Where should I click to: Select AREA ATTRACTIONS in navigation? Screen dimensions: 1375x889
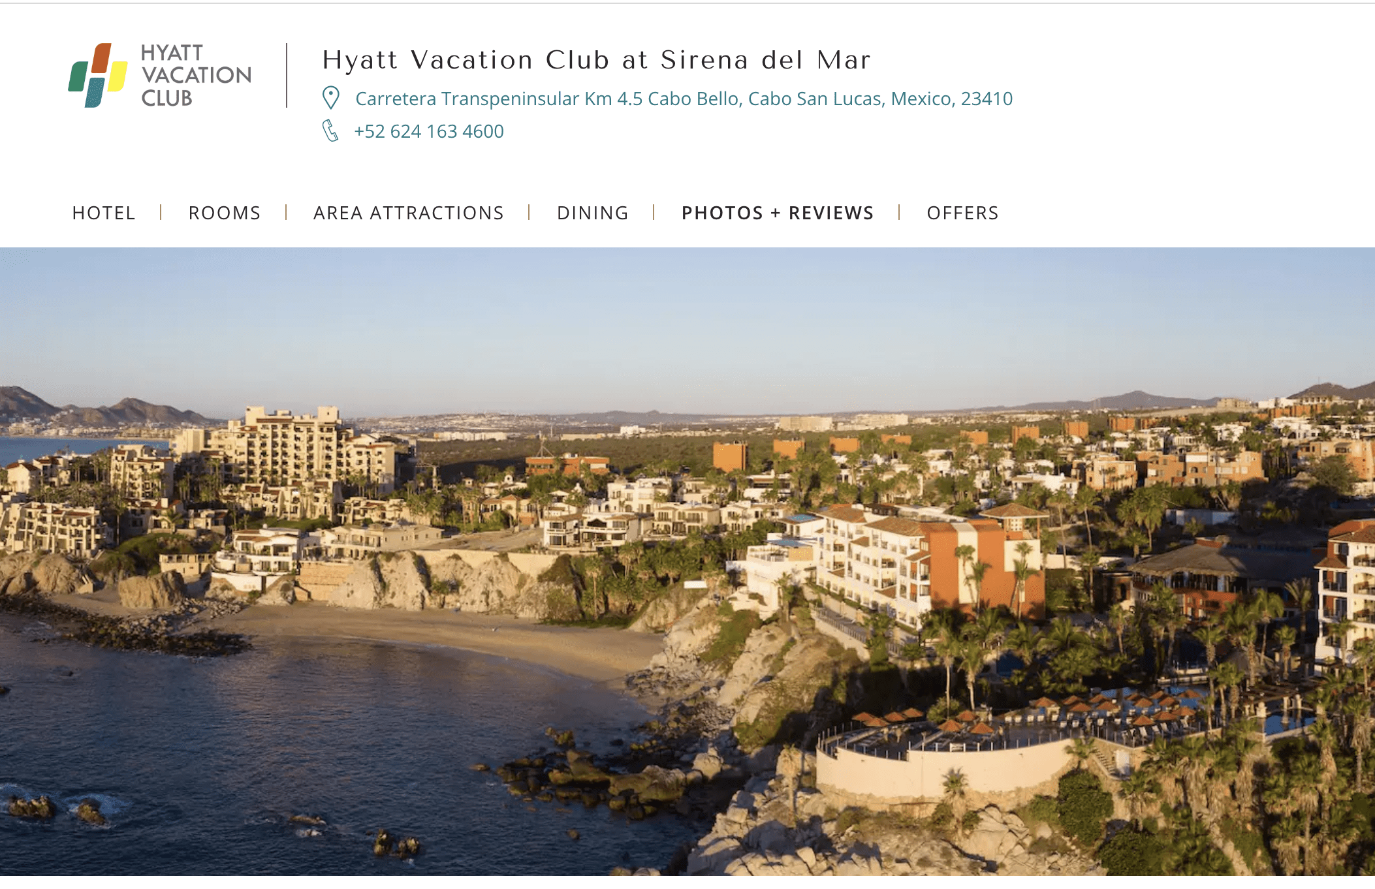pos(409,213)
